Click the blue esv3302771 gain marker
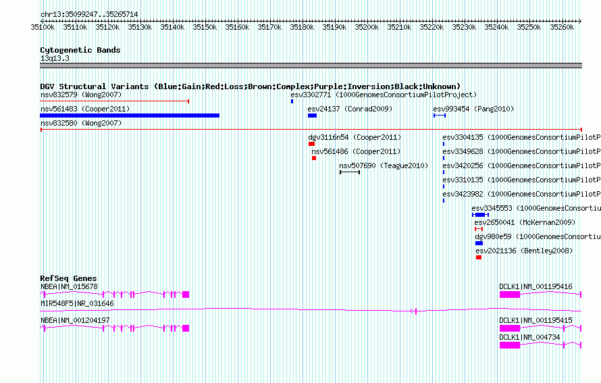Viewport: 601px width, 383px height. (292, 101)
